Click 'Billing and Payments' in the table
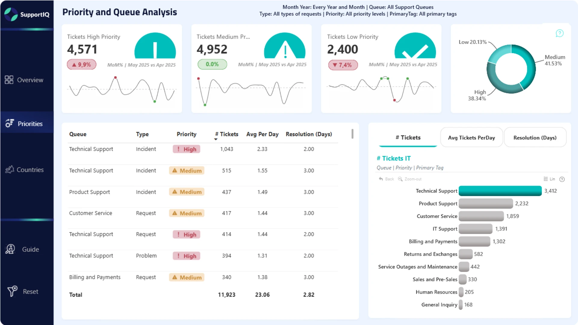The height and width of the screenshot is (325, 578). (x=95, y=277)
